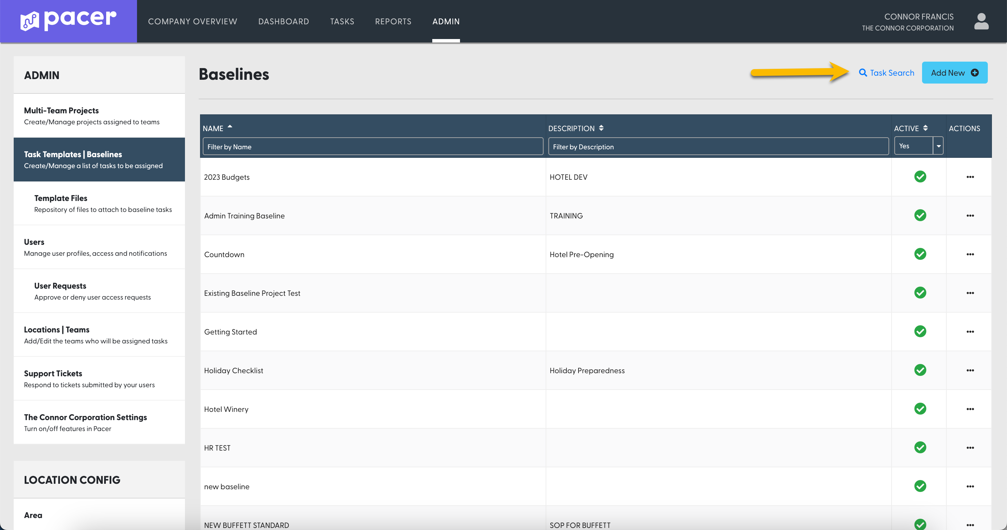Switch to the Dashboard tab
This screenshot has height=530, width=1007.
pos(283,22)
